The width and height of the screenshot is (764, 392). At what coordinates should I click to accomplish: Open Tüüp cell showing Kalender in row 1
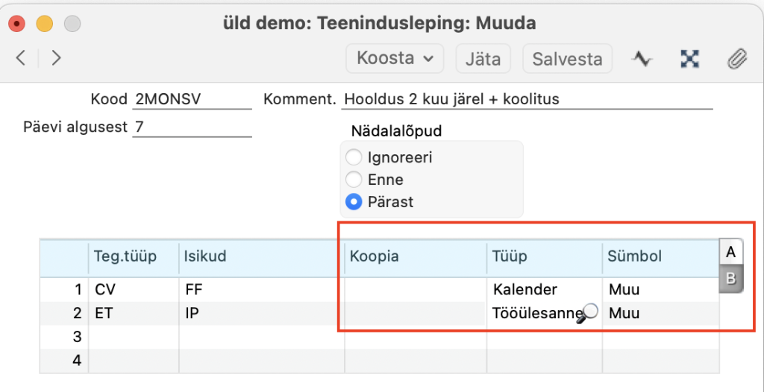tap(544, 290)
